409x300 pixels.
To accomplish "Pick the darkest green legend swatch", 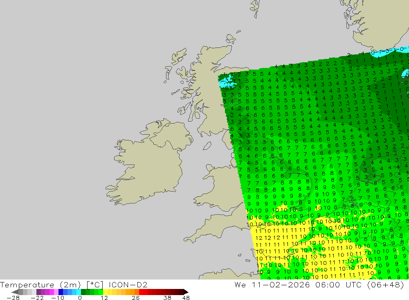I will click(x=83, y=292).
